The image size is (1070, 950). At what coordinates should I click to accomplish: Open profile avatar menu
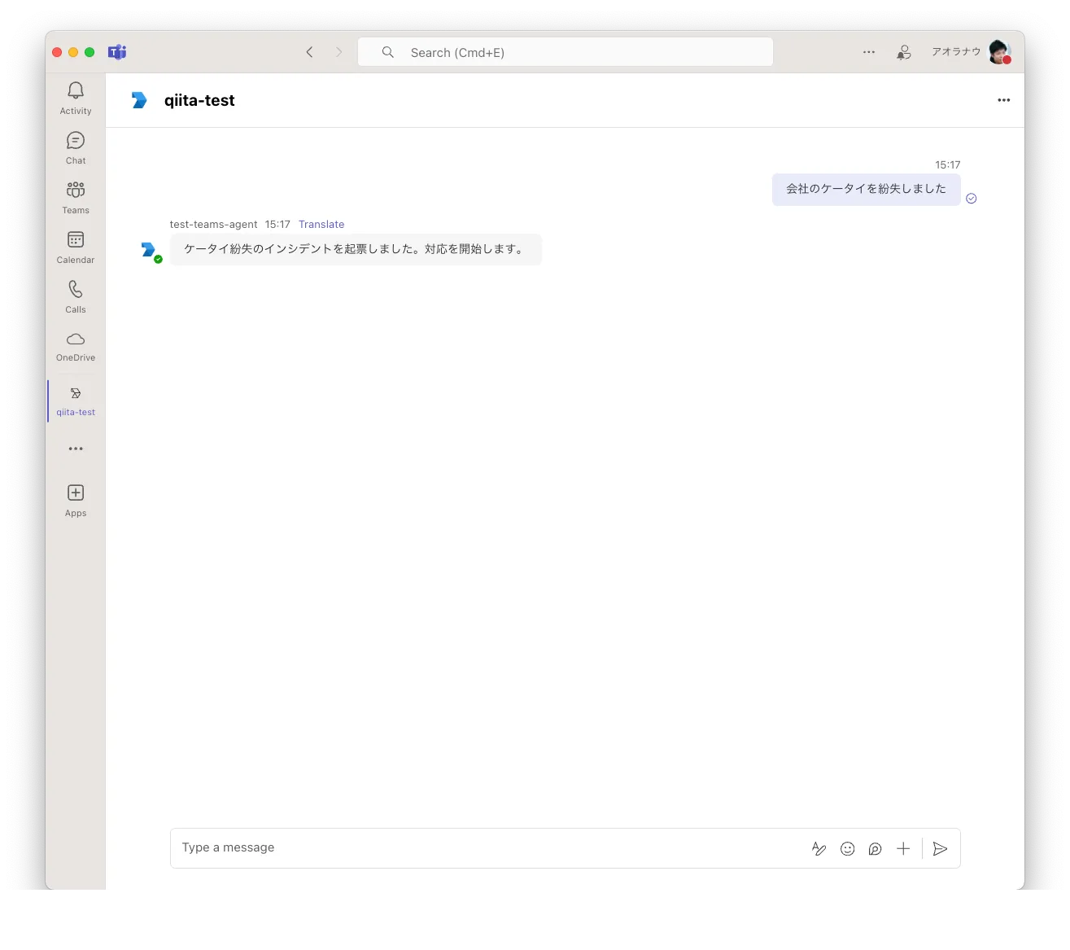[x=1000, y=52]
